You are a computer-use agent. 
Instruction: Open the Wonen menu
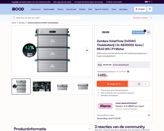(60, 9)
